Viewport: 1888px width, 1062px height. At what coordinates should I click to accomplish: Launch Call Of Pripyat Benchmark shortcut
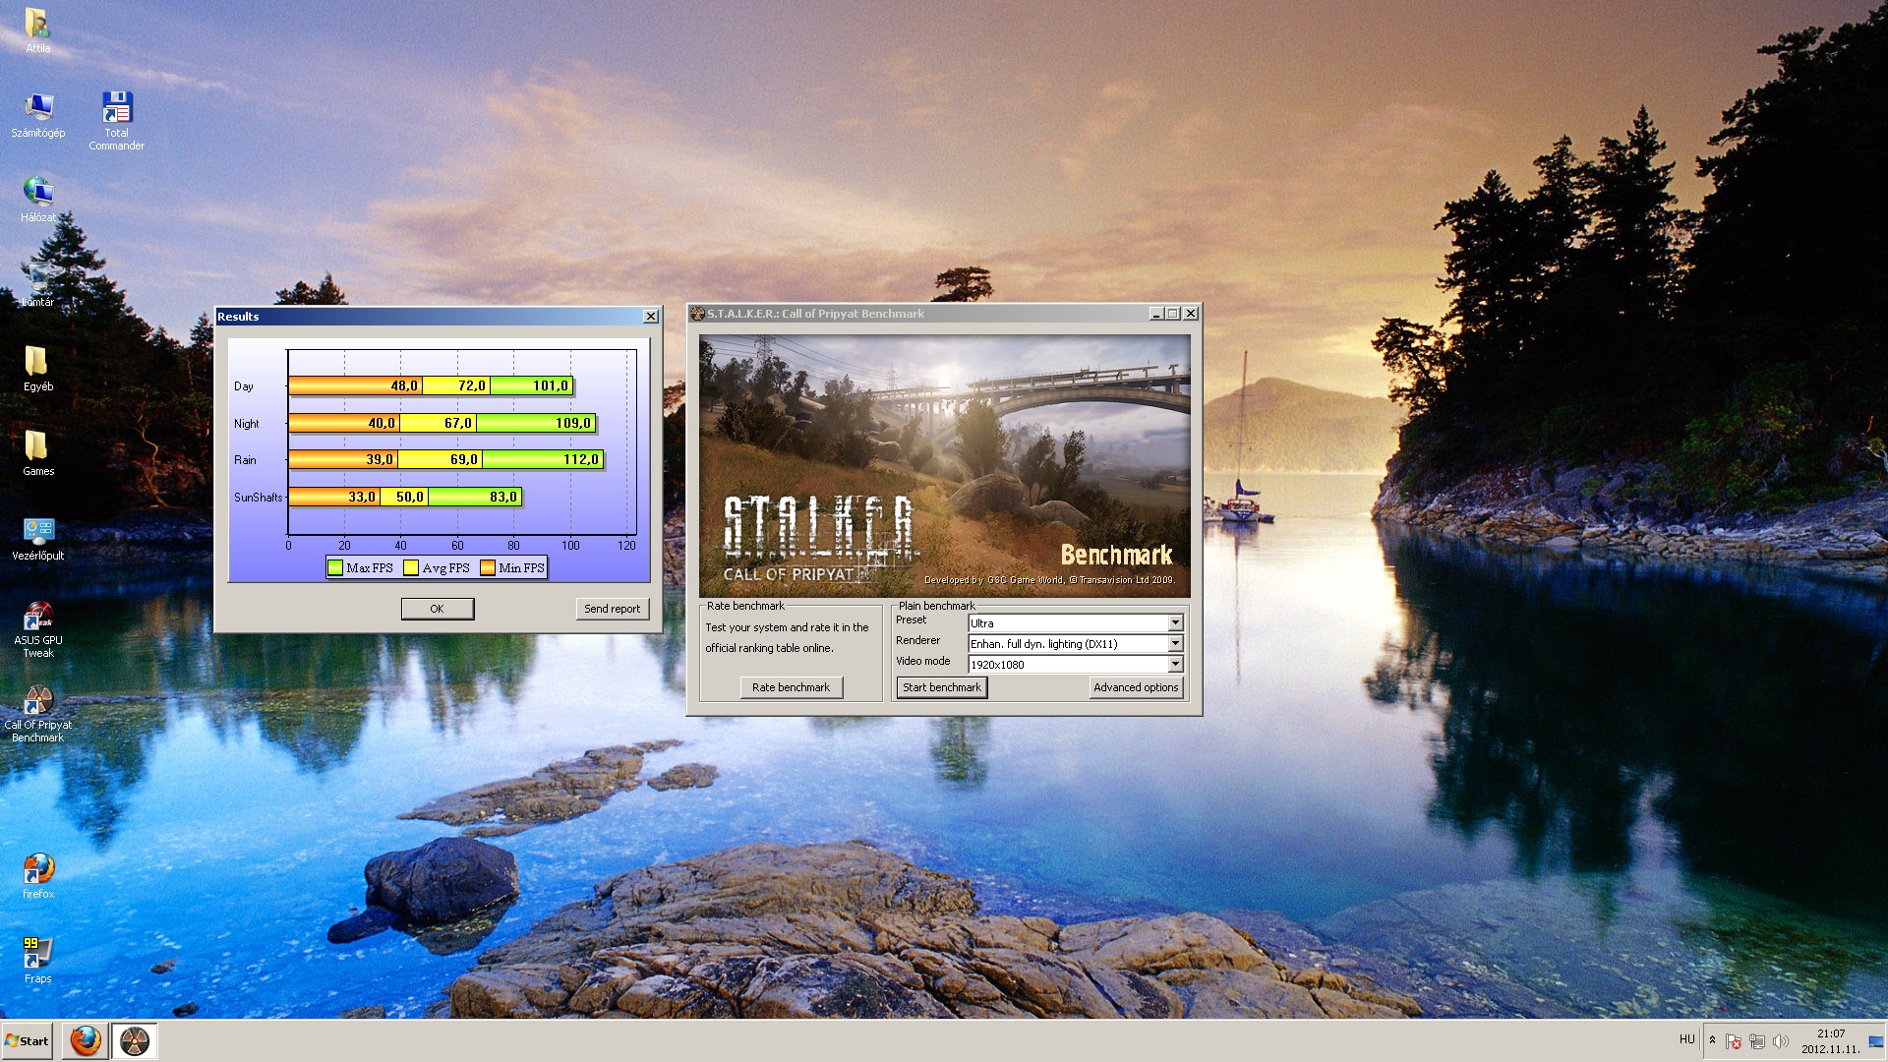37,714
